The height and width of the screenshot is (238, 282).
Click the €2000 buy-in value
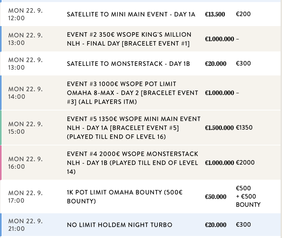tap(245, 163)
